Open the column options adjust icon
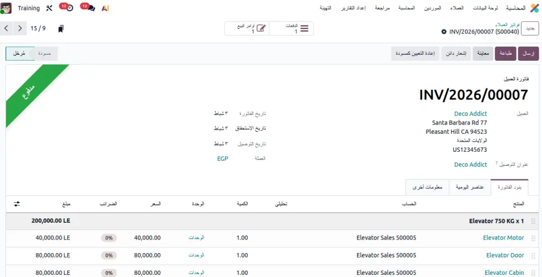 point(17,204)
